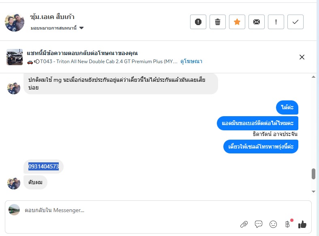
Task: Send a thumbs-up like
Action: [x=302, y=224]
